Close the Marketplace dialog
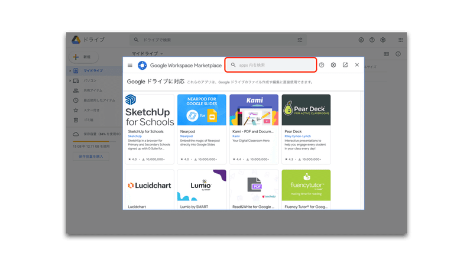The width and height of the screenshot is (473, 266). click(x=357, y=65)
